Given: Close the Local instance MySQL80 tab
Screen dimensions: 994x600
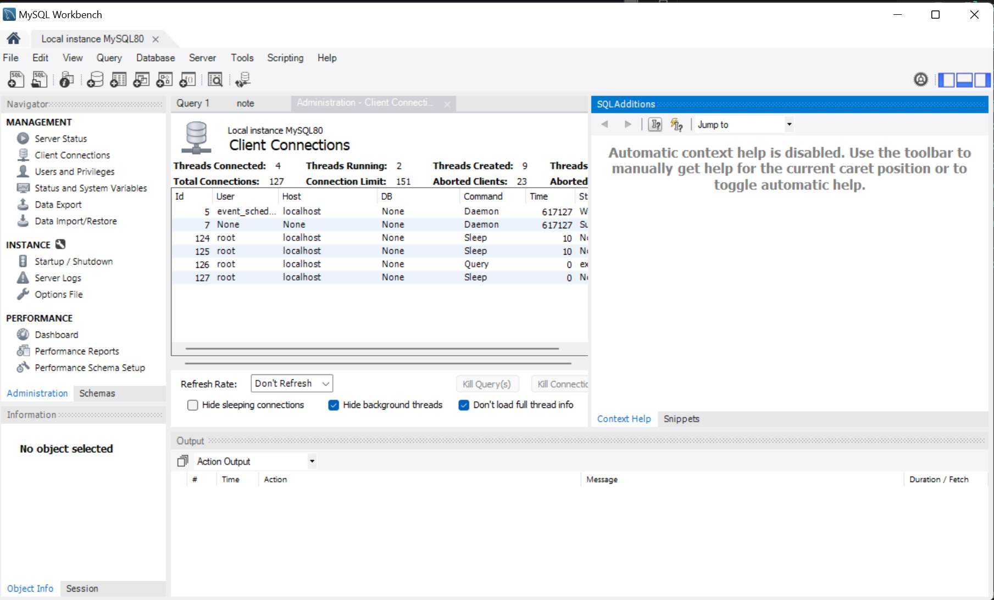Looking at the screenshot, I should pyautogui.click(x=156, y=39).
